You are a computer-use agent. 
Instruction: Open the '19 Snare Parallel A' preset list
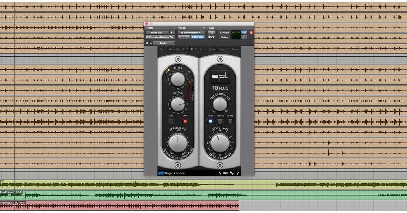192,32
